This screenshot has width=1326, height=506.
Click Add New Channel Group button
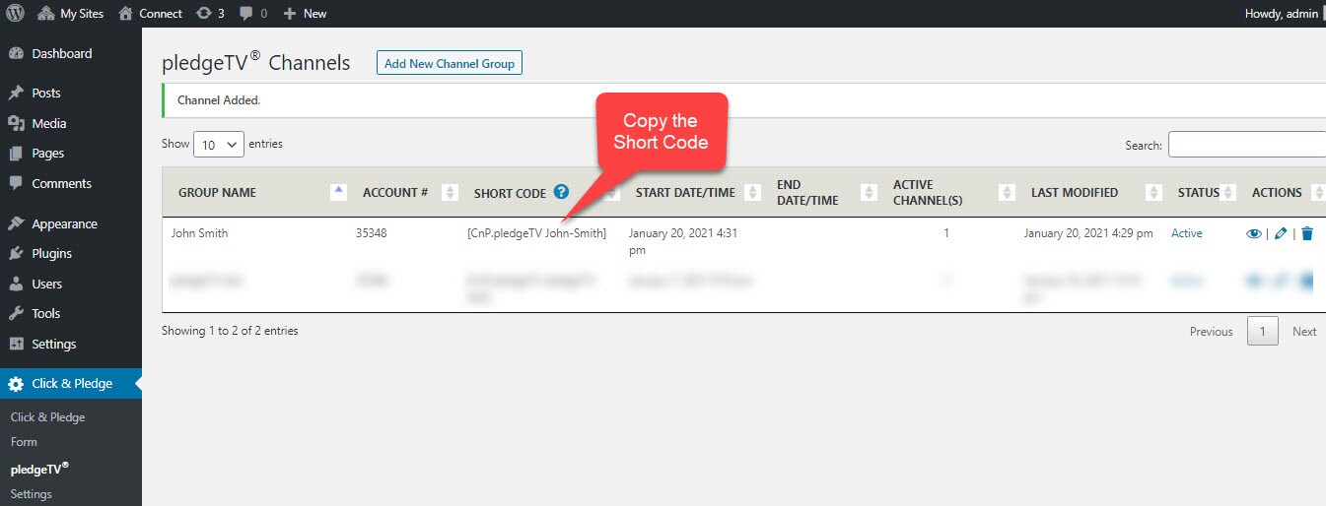(x=450, y=63)
